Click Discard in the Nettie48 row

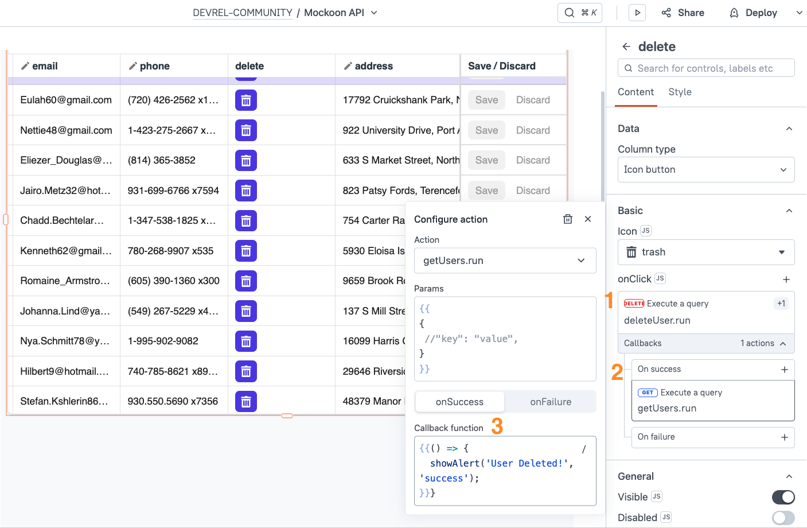(x=533, y=130)
